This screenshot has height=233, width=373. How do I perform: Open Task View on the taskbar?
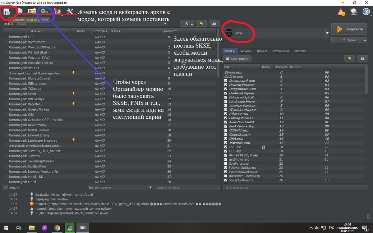click(x=19, y=228)
